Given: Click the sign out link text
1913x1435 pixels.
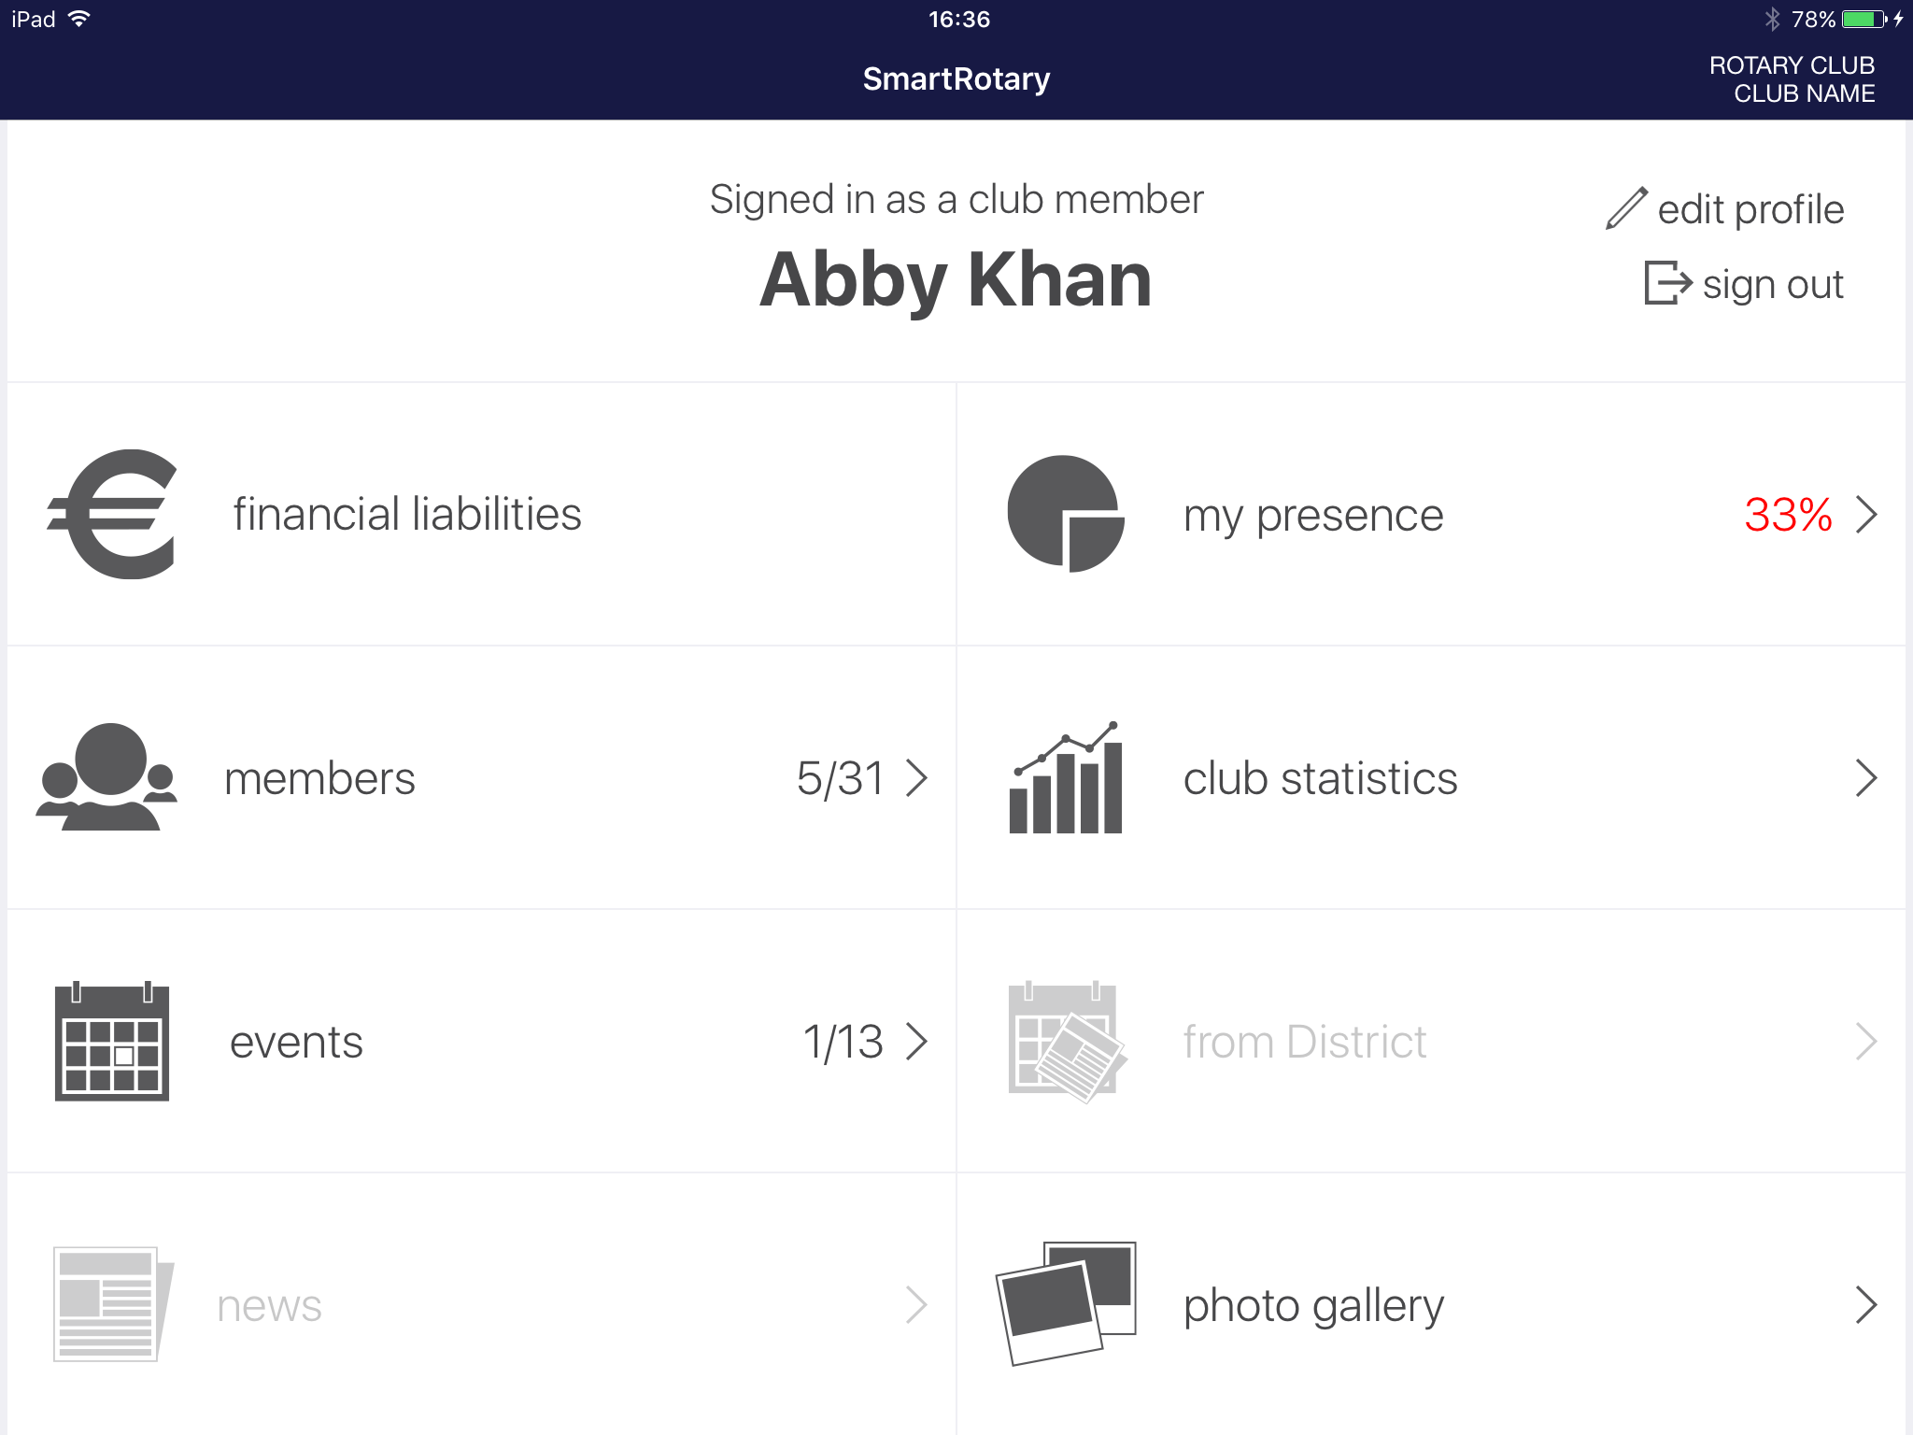Looking at the screenshot, I should (1772, 284).
